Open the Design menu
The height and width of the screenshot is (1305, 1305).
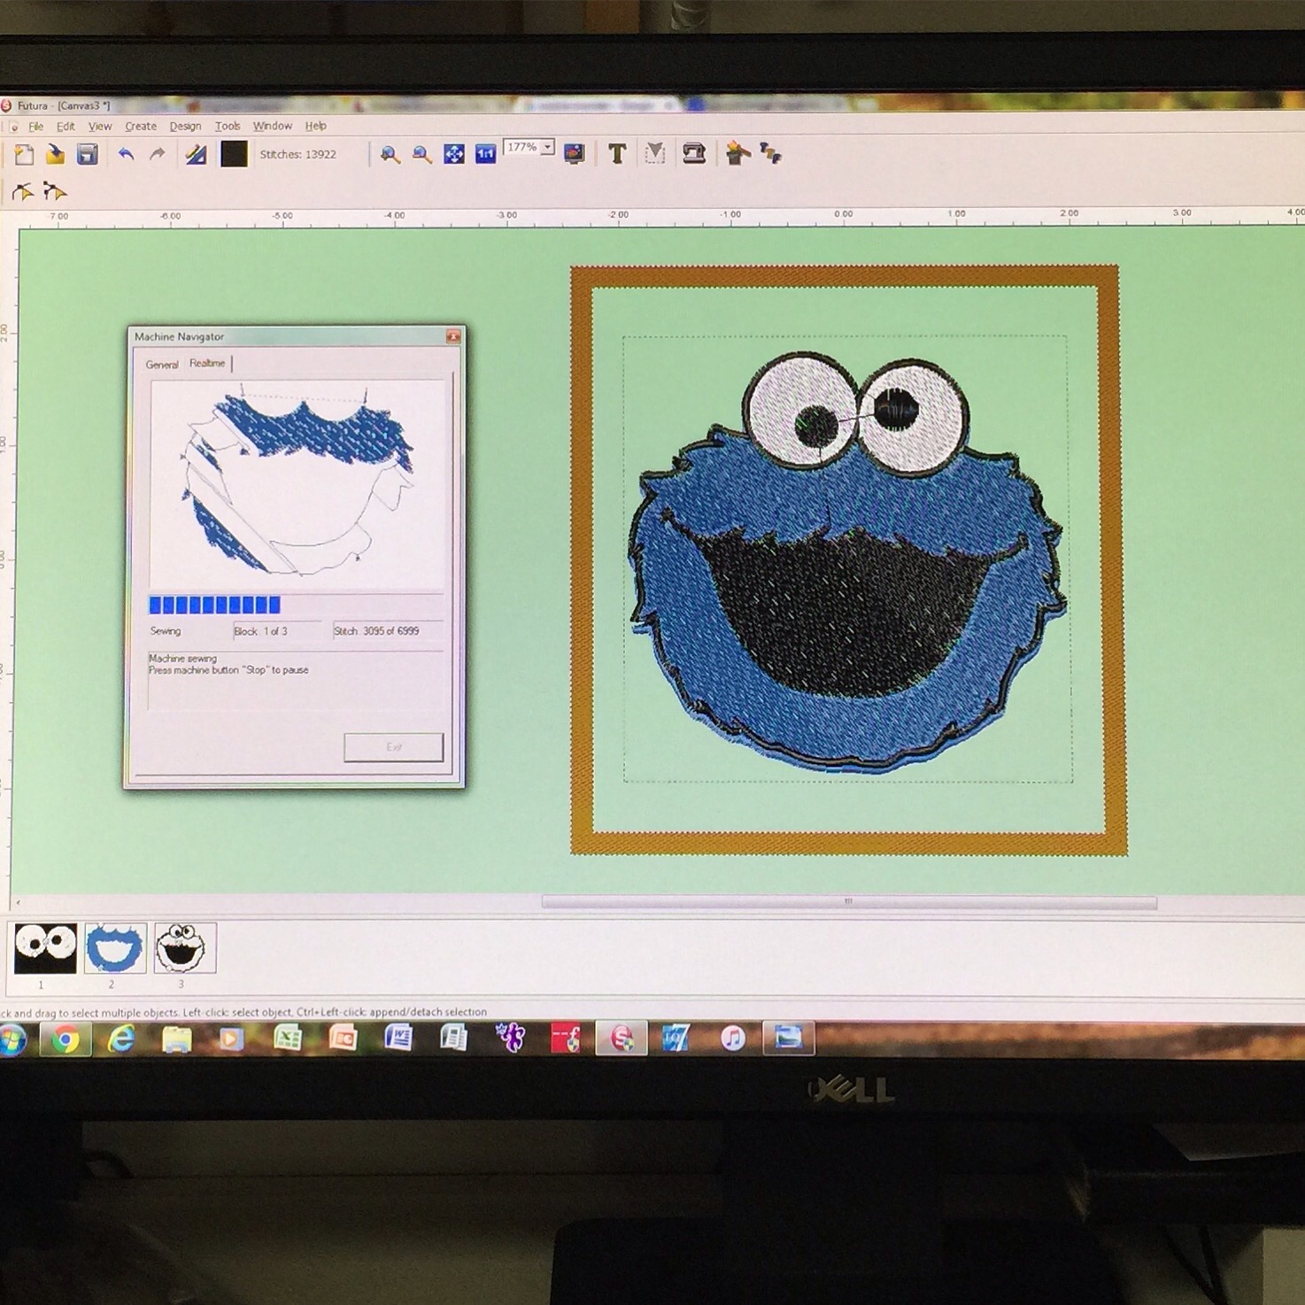(185, 127)
